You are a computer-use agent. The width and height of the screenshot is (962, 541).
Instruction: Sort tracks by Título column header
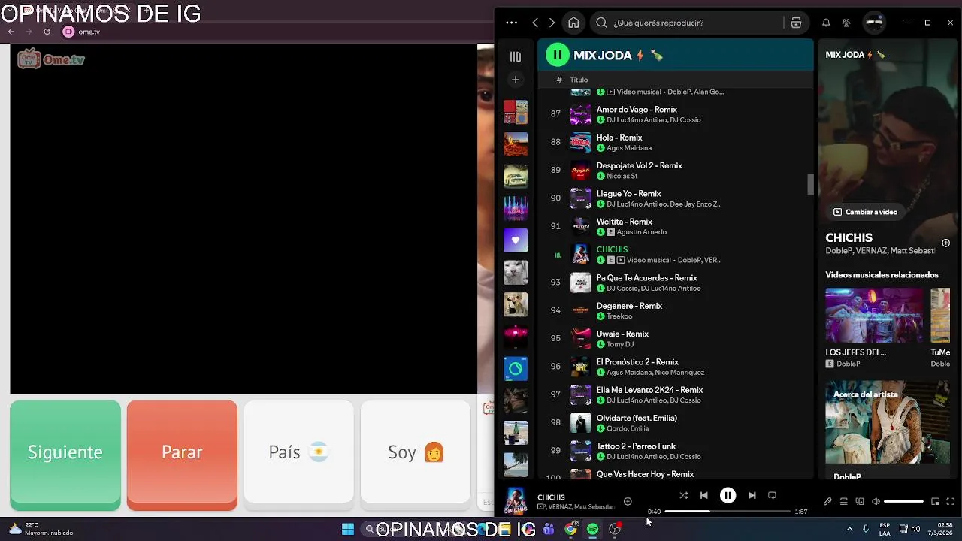point(579,80)
